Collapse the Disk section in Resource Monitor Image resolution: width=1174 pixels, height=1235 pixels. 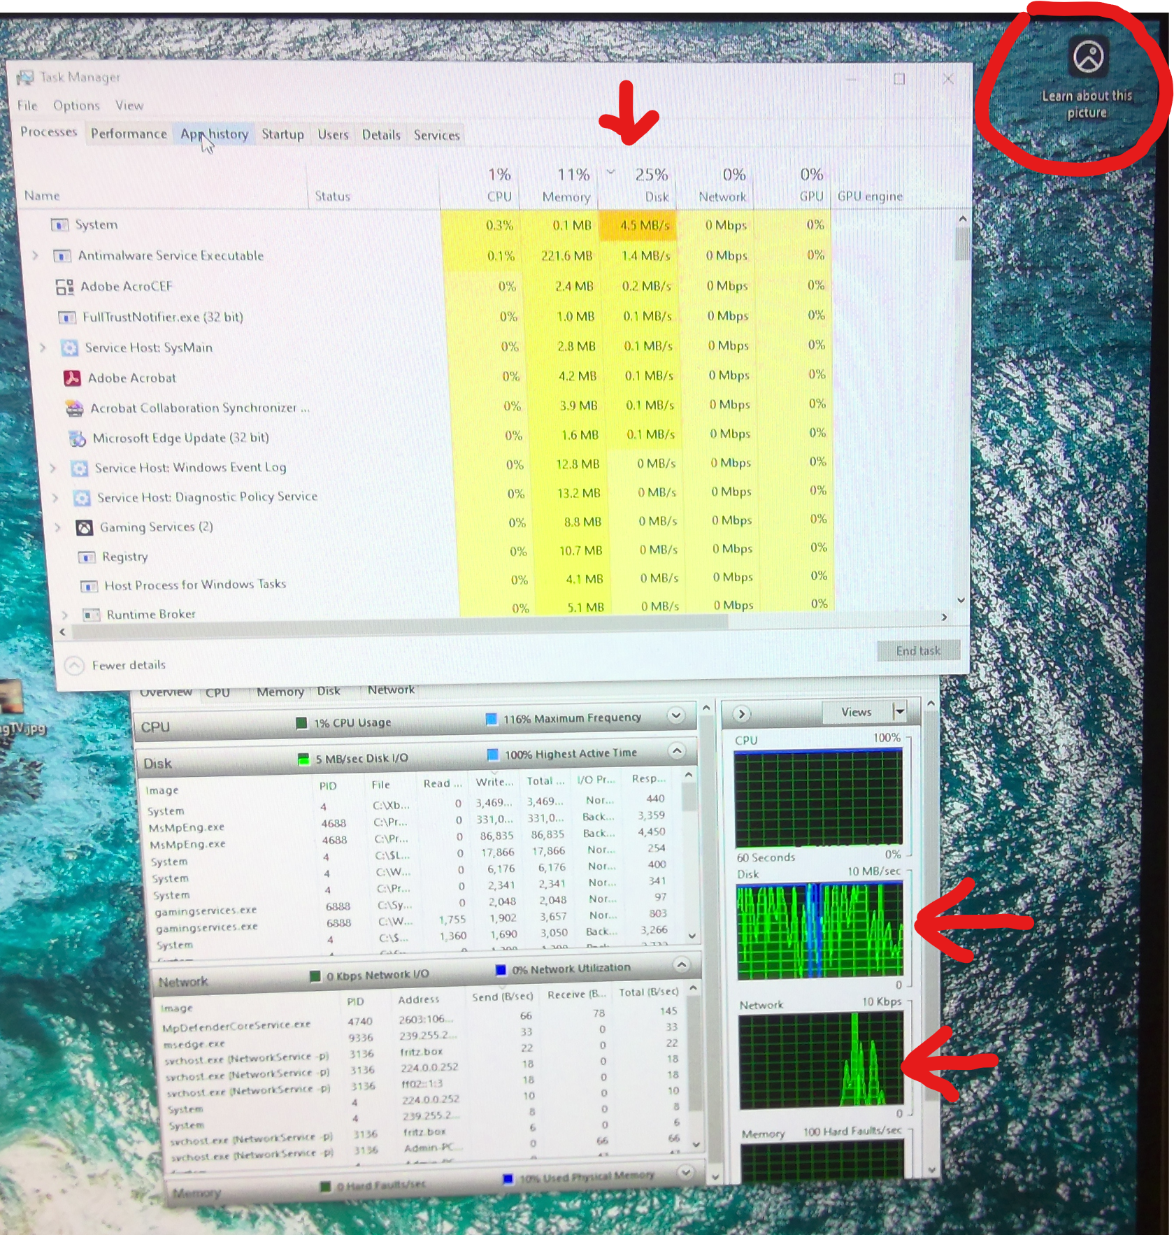tap(676, 751)
